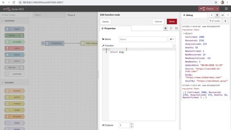Open the node icon picker next to Name
Screen dimensions: 231x130
[x=172, y=39]
